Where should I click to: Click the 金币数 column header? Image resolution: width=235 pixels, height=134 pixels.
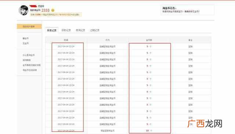(149, 40)
